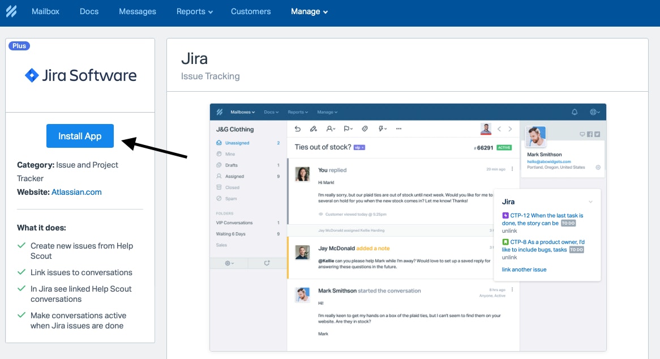Click the Help Scout logo in the top navigation
Image resolution: width=660 pixels, height=359 pixels.
[11, 11]
